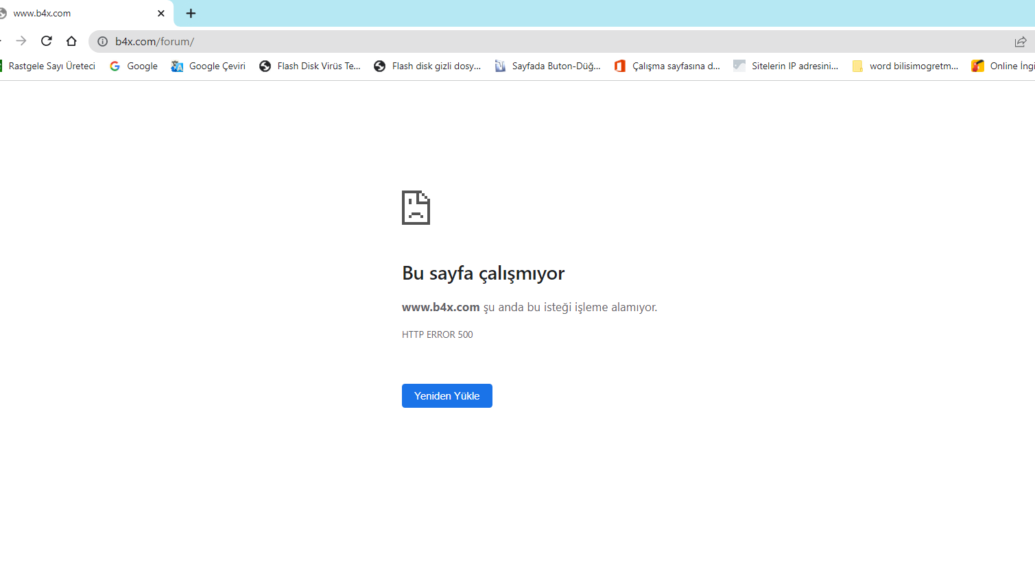This screenshot has height=575, width=1035.
Task: Click the Sitelerin IP adresini bookmark icon
Action: [739, 66]
